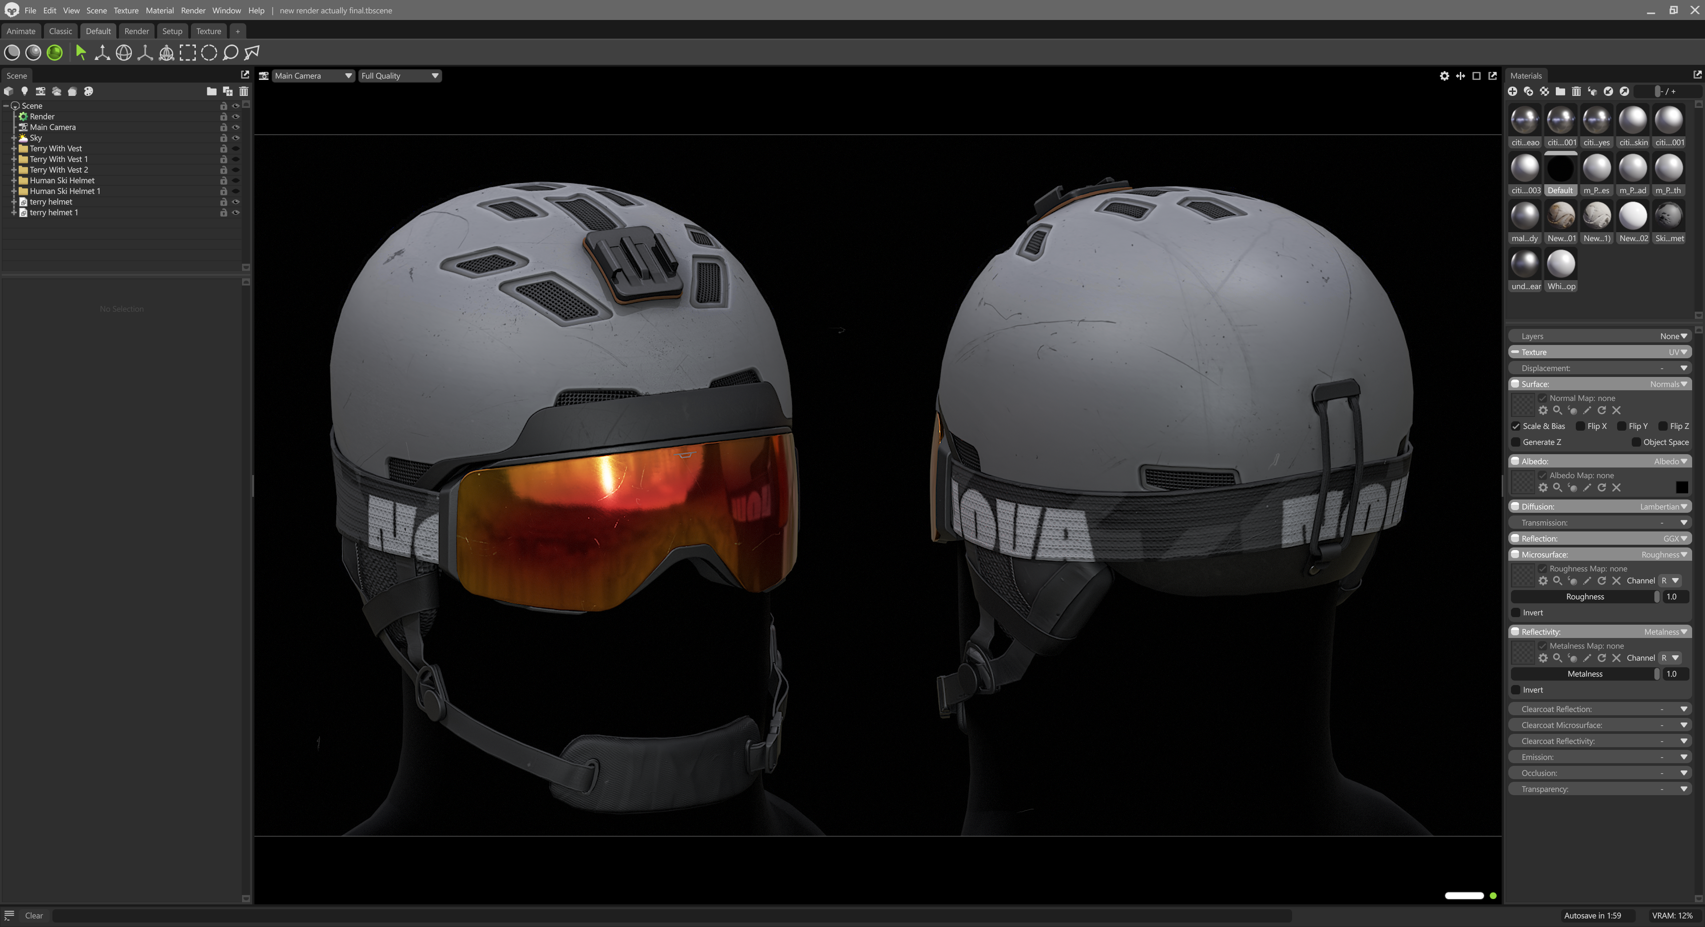Uncheck the Scale & Bias checkbox
This screenshot has width=1705, height=927.
pos(1516,426)
